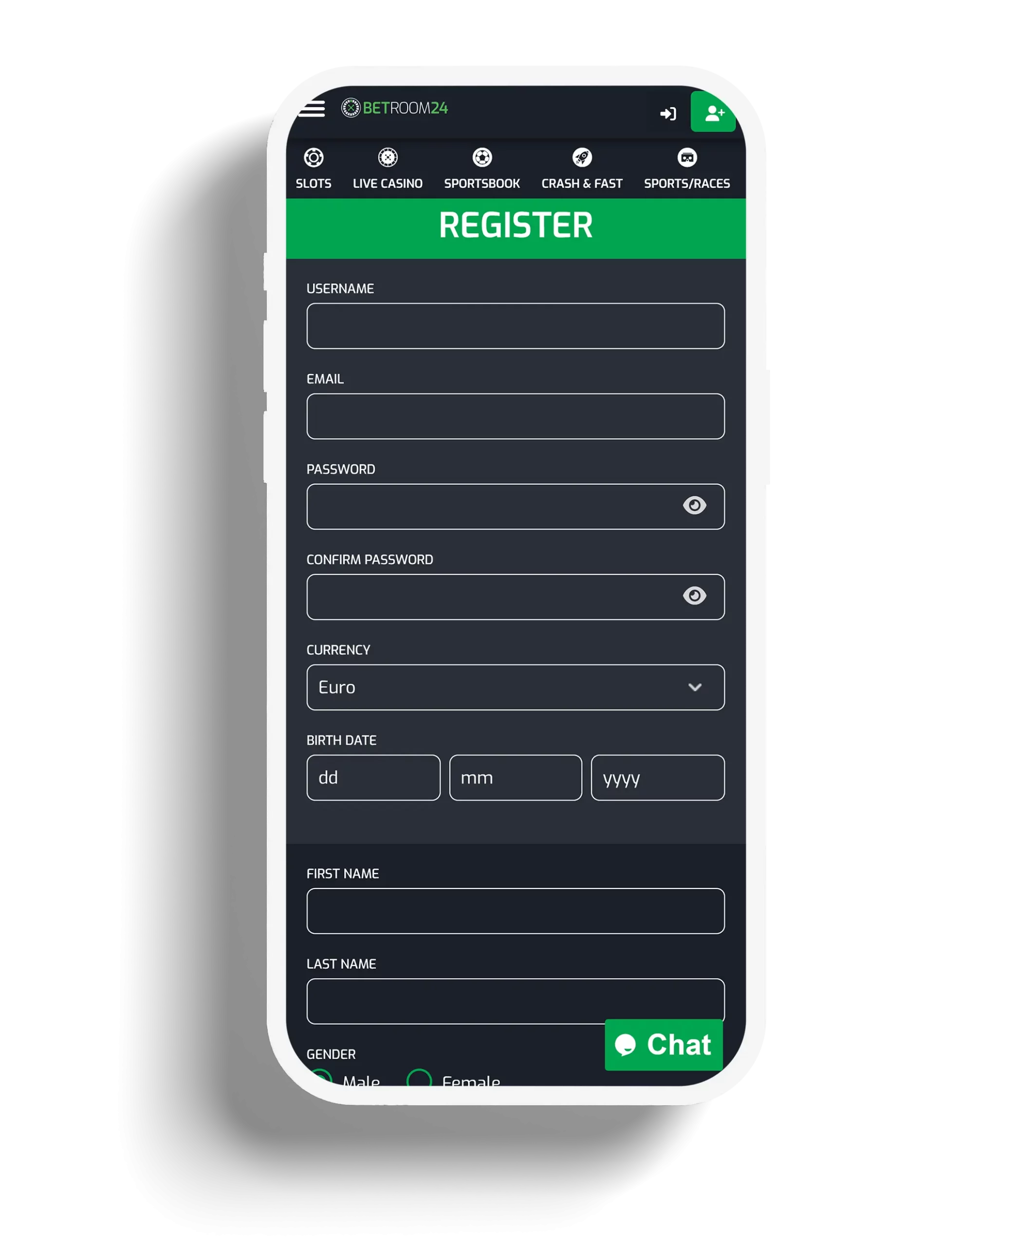The height and width of the screenshot is (1247, 1033).
Task: Enter birth date day field
Action: 371,777
